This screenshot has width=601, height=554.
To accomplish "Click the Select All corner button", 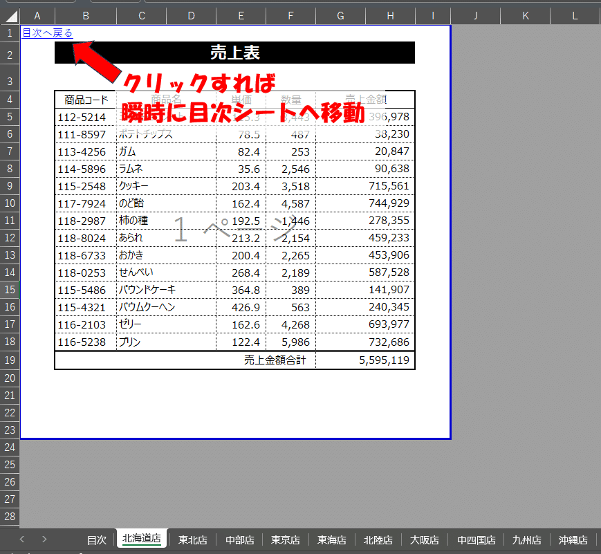I will point(10,15).
